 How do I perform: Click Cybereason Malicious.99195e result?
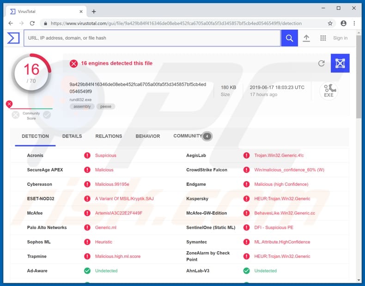pyautogui.click(x=112, y=184)
